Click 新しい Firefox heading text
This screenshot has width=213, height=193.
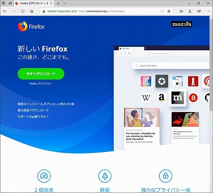pos(43,49)
